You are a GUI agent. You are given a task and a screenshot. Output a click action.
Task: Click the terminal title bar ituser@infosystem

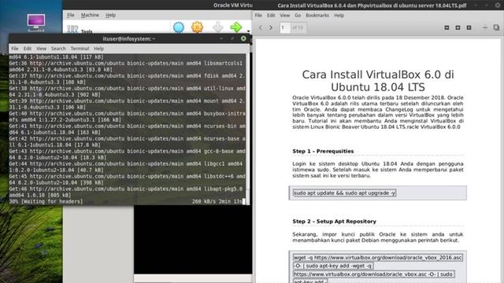pyautogui.click(x=129, y=39)
